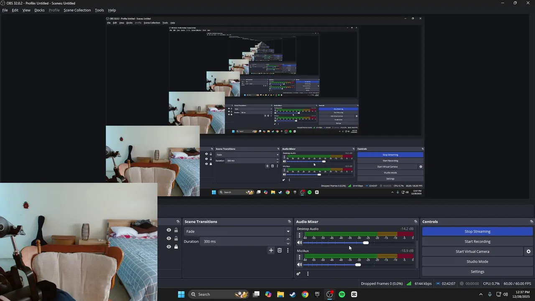Open the Tools menu
Image resolution: width=535 pixels, height=301 pixels.
pos(99,10)
